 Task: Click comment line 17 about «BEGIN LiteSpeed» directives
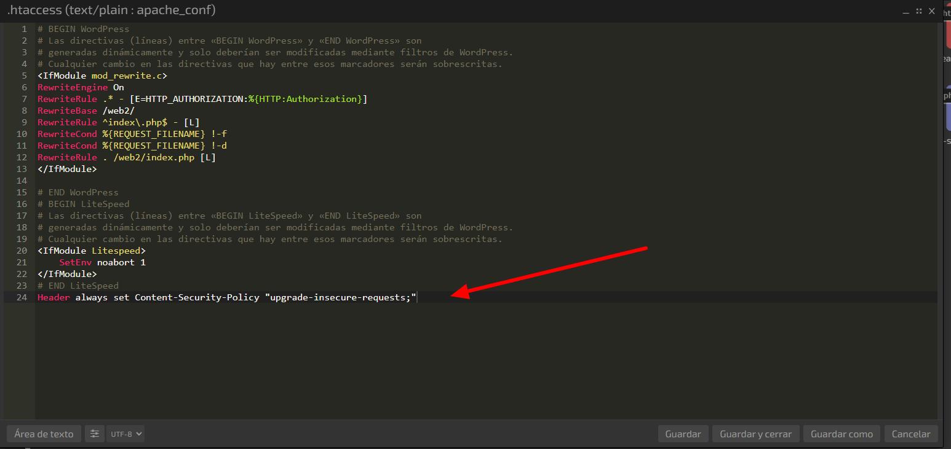[229, 216]
